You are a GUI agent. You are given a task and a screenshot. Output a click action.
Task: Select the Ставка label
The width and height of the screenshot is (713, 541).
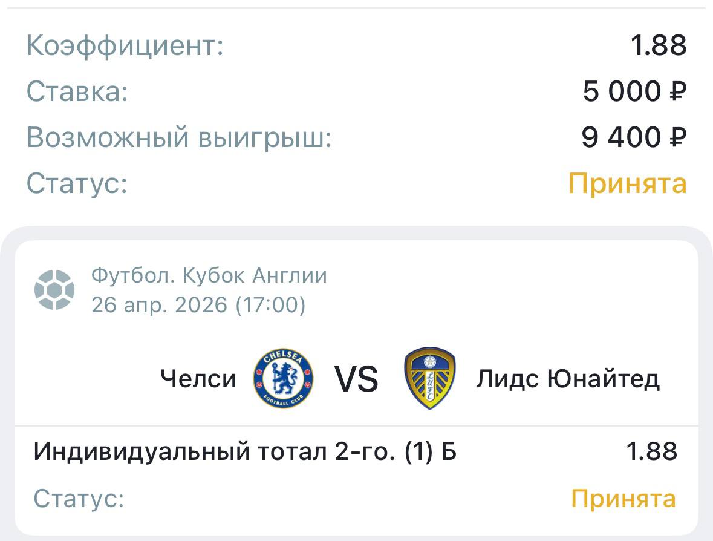coord(77,92)
